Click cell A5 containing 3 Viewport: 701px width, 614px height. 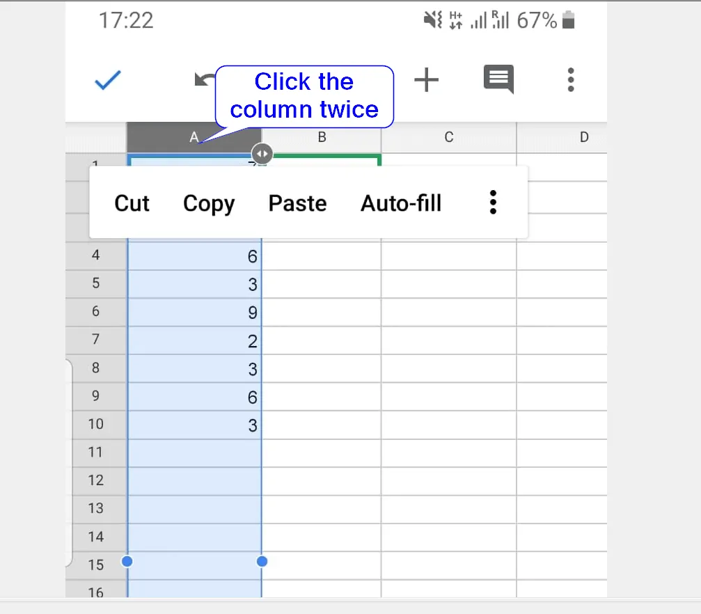click(x=194, y=284)
